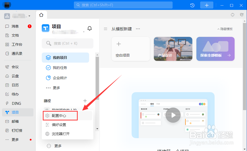
Task: Expand the organization switcher dropdown
Action: click(29, 16)
